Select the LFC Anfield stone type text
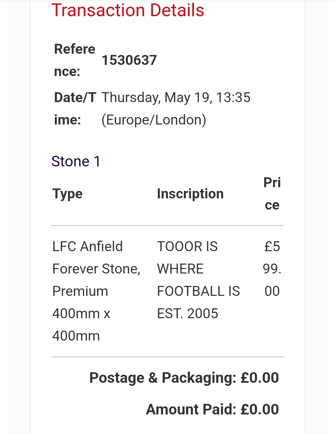This screenshot has width=335, height=434. click(87, 246)
